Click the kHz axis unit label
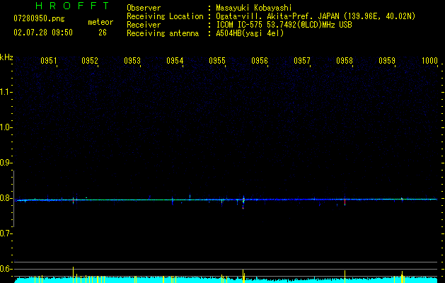The image size is (445, 283). pos(6,57)
